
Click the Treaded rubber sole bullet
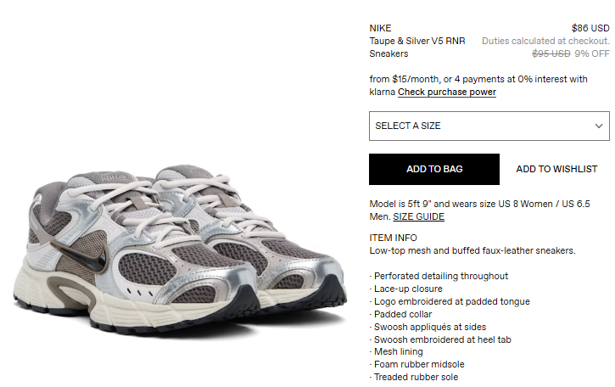coord(414,377)
